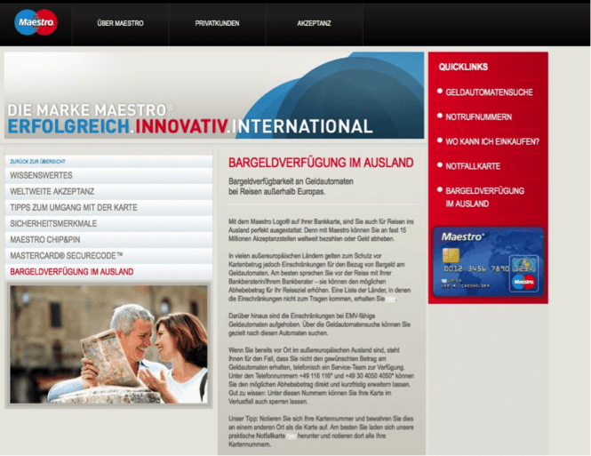
Task: Click 'hier' link after 'erhalten Sie'
Action: [391, 299]
